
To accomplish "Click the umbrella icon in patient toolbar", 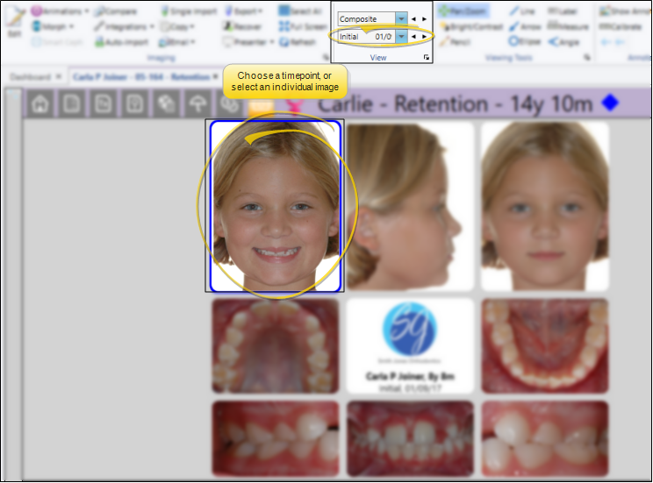I will pyautogui.click(x=198, y=103).
